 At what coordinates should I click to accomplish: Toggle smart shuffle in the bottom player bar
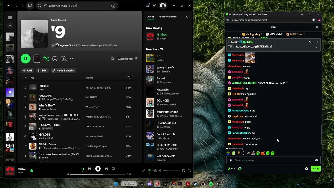tap(82, 169)
